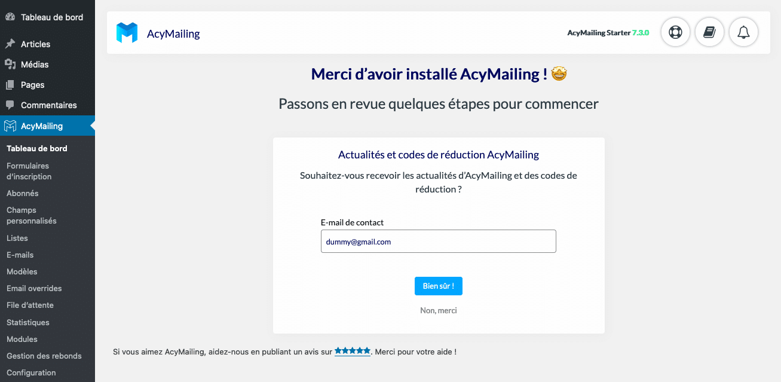Open the Abonnés section
This screenshot has height=382, width=781.
click(x=22, y=193)
